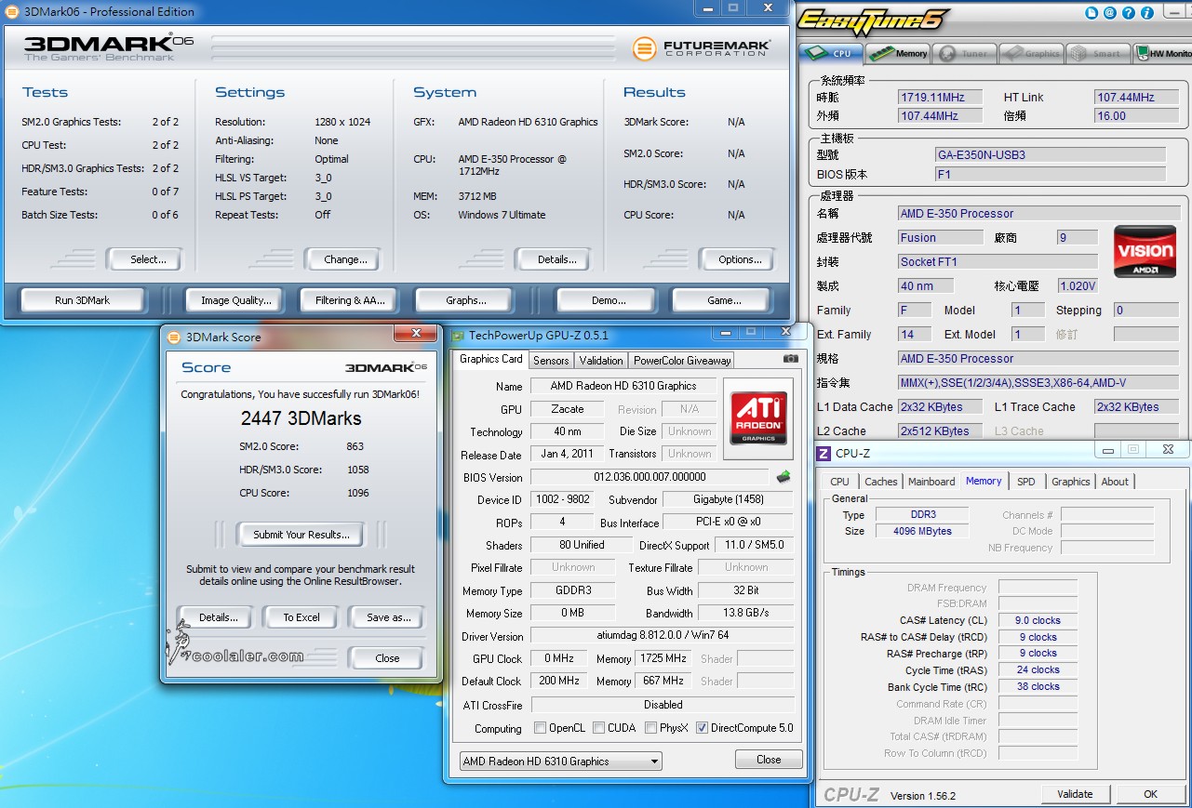Image resolution: width=1192 pixels, height=808 pixels.
Task: Export score with To Excel button
Action: coord(301,617)
